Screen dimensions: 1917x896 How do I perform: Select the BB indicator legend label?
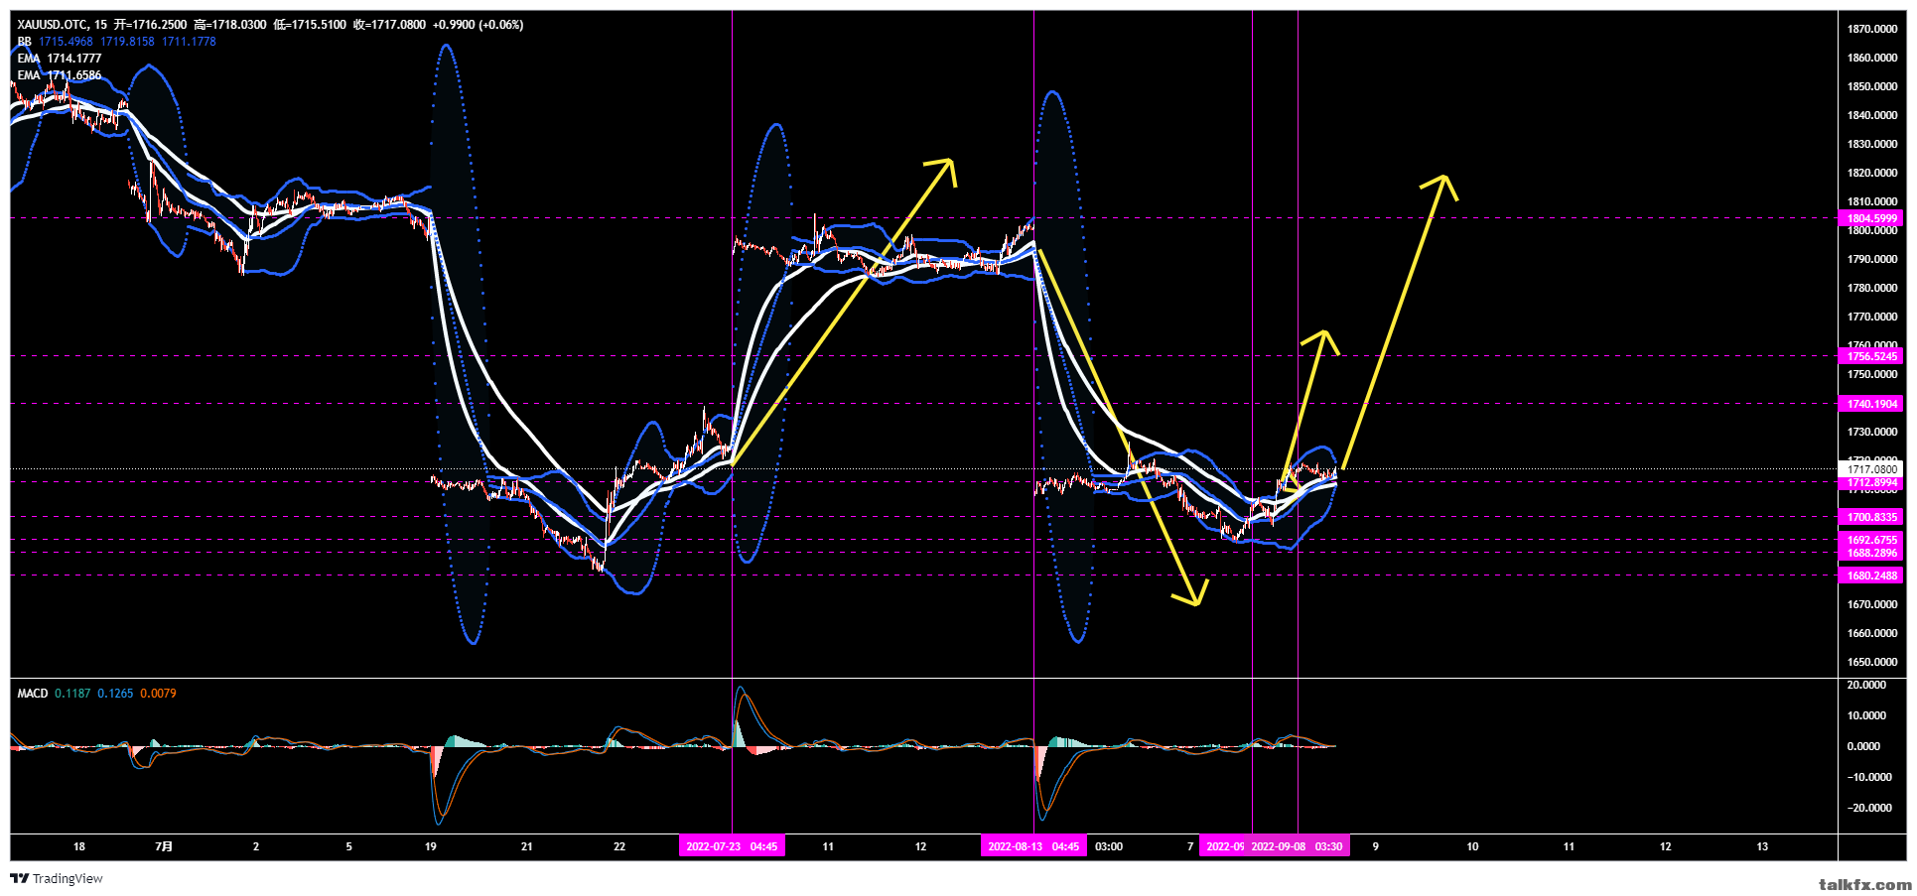25,42
